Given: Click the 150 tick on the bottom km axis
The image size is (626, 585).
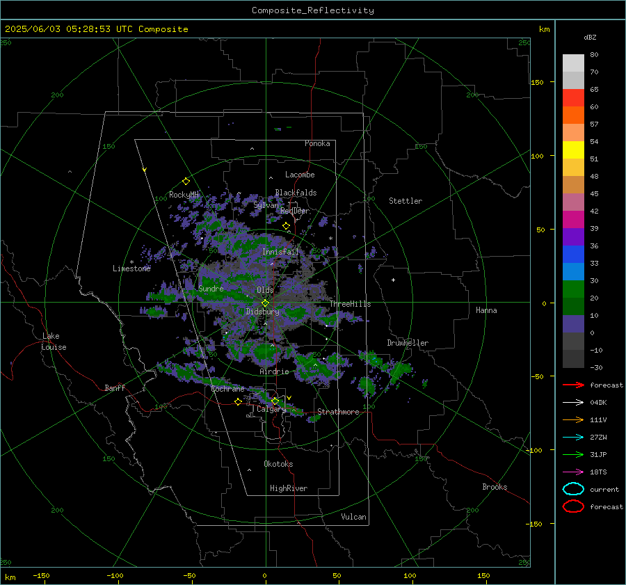Looking at the screenshot, I should [x=483, y=576].
